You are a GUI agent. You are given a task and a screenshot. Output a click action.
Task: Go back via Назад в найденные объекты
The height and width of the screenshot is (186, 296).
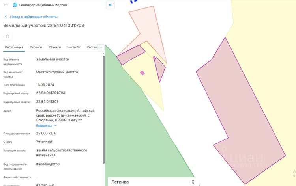click(x=34, y=17)
